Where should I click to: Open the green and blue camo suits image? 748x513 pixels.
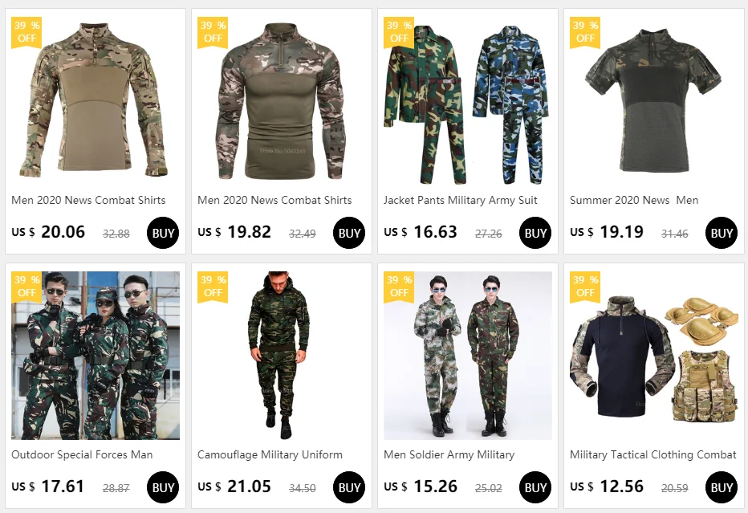tap(468, 101)
